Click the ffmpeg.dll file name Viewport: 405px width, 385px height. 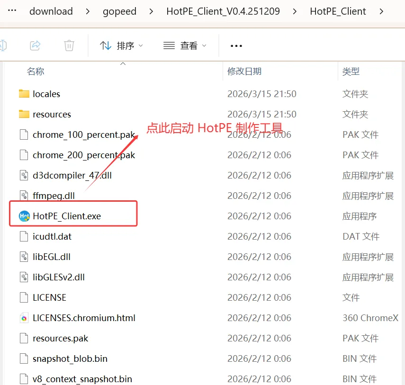[54, 196]
